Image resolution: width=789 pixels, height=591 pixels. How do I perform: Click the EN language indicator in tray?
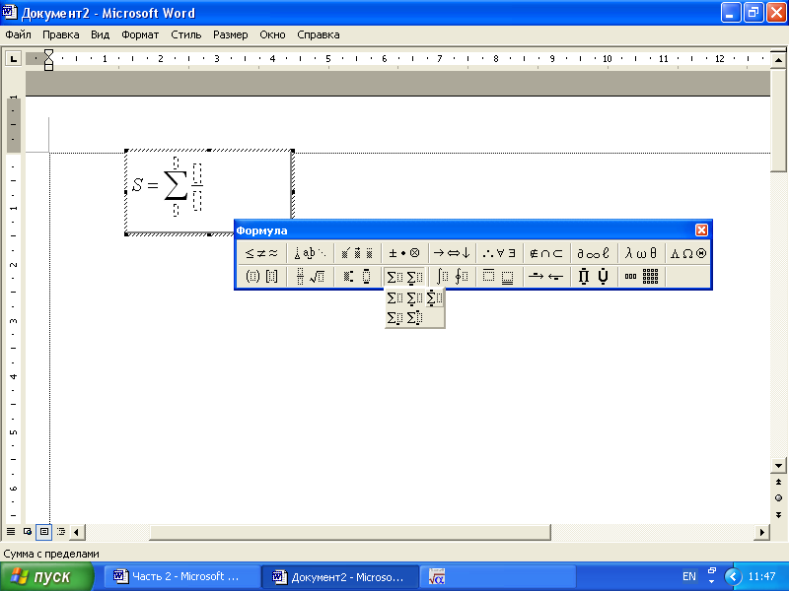point(688,576)
